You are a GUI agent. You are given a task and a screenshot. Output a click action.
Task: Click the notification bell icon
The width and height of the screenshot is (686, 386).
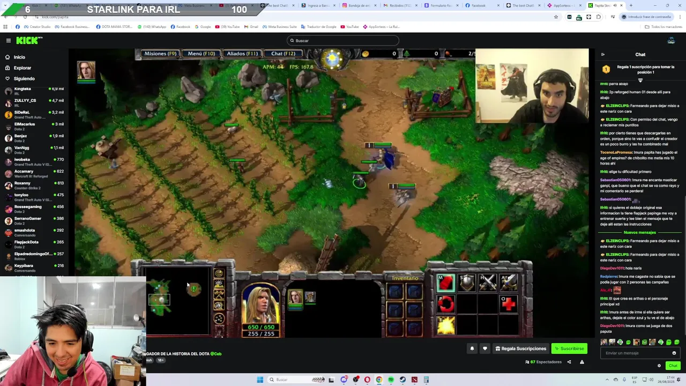coord(472,348)
